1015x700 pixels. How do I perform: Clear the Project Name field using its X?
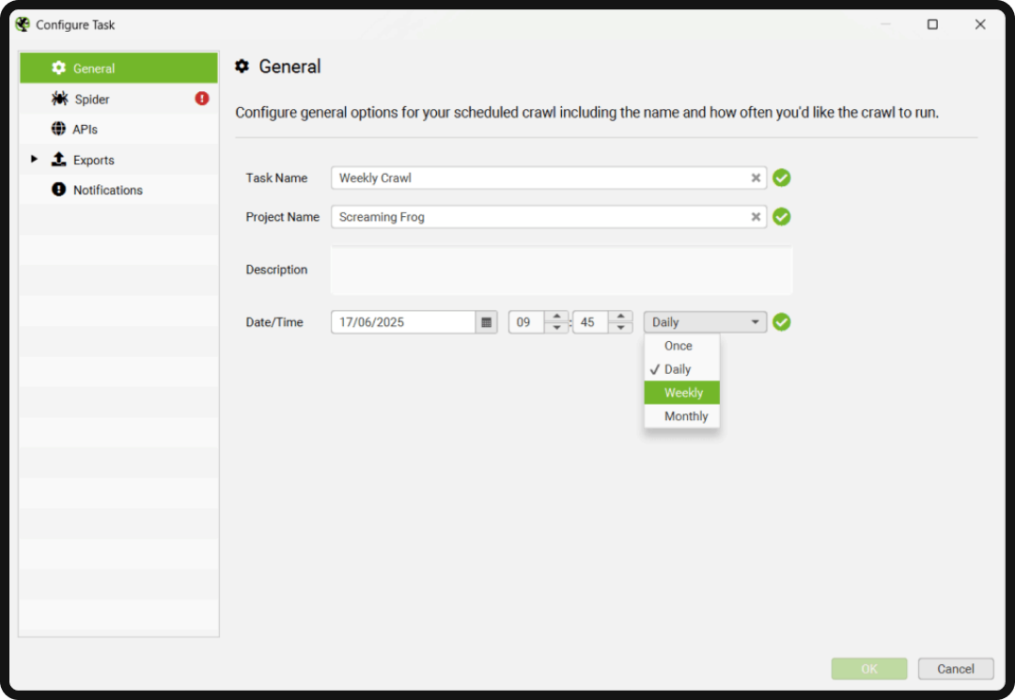pos(756,217)
